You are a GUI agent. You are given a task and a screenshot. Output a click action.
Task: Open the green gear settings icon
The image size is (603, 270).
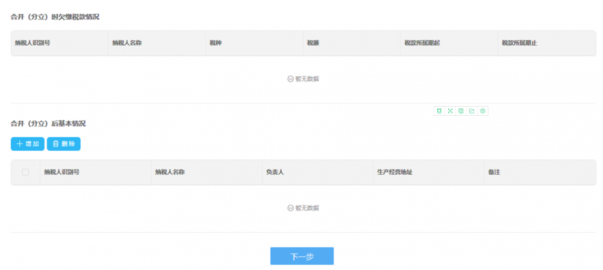click(482, 111)
